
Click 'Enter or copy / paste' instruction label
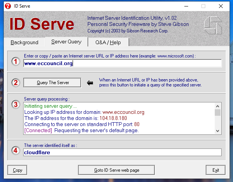click(x=110, y=56)
